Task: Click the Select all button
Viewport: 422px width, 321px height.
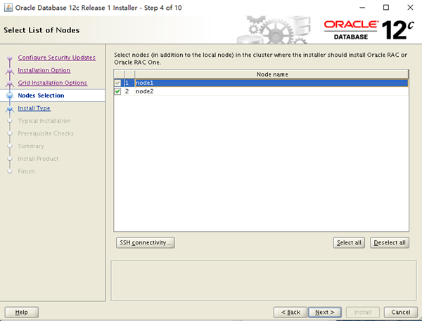Action: point(349,243)
